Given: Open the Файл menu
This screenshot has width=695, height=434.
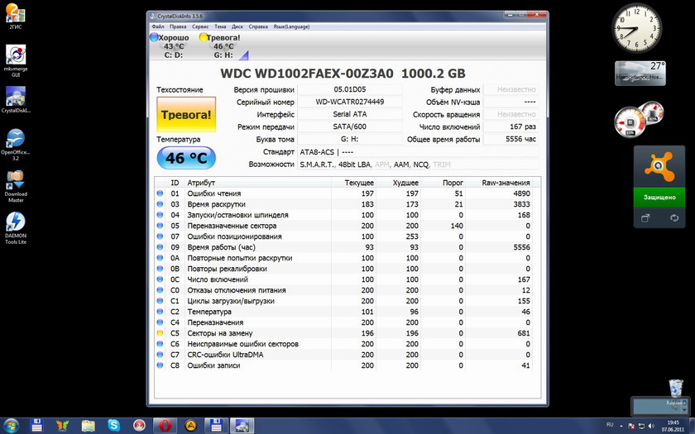Looking at the screenshot, I should [158, 26].
